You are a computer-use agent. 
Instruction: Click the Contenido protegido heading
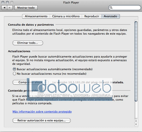tap(23, 91)
